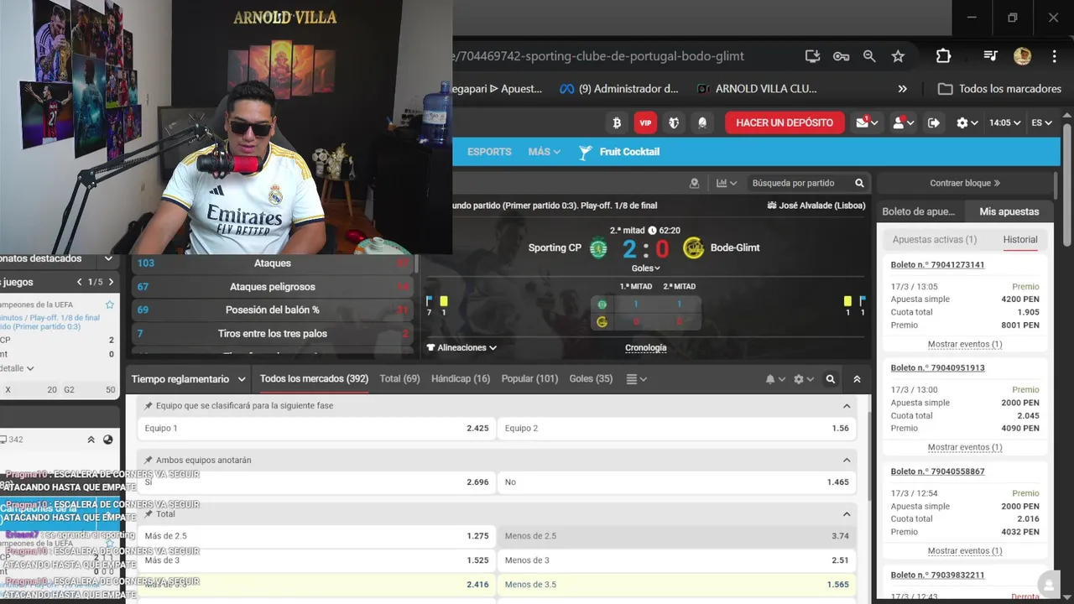The height and width of the screenshot is (604, 1074).
Task: Open the browser media control icon
Action: coord(991,56)
